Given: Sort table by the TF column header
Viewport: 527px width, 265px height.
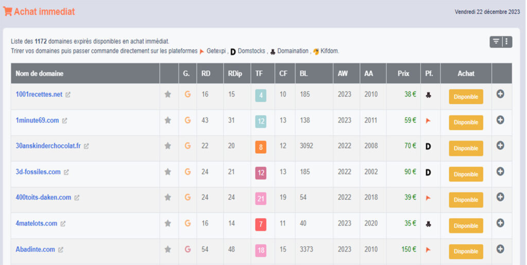Looking at the screenshot, I should pos(259,74).
